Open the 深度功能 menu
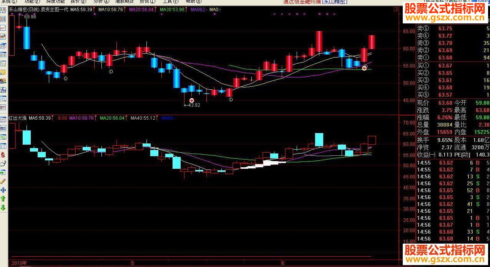 pyautogui.click(x=56, y=2)
